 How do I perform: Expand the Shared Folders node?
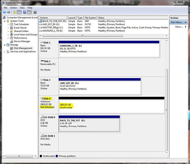(x=8, y=31)
